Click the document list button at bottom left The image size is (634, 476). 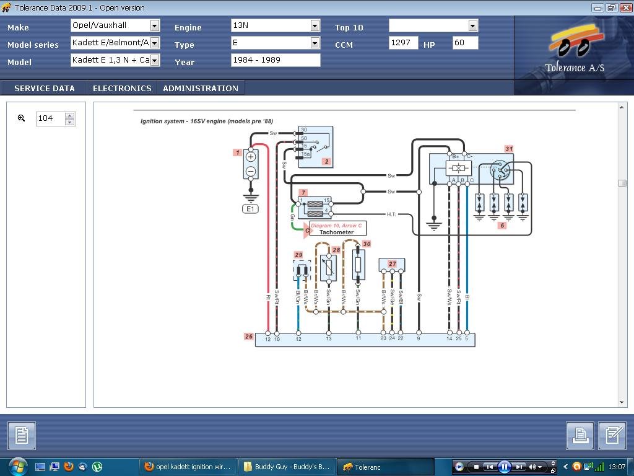click(22, 436)
